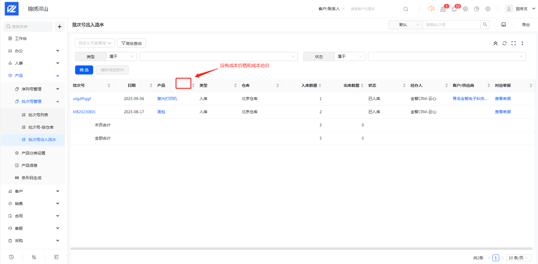Sort by the 仓库 column sort arrows
Screen dimensions: 538x264
(x=278, y=85)
